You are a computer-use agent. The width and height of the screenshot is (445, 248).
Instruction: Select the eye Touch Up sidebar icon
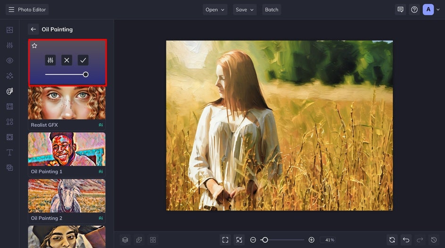point(9,60)
